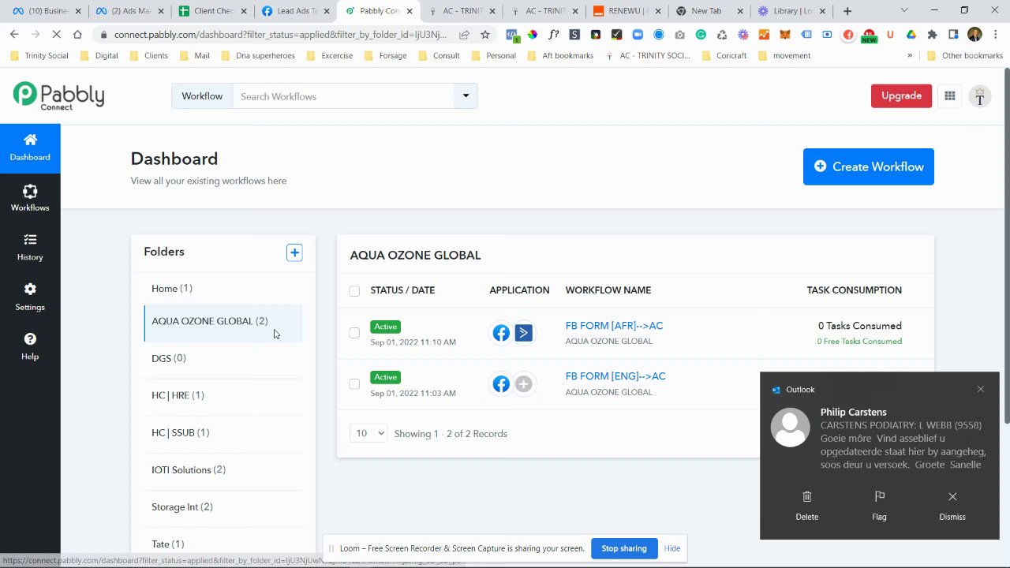Select the HC | SSUB (1) folder
1010x568 pixels.
[223, 432]
